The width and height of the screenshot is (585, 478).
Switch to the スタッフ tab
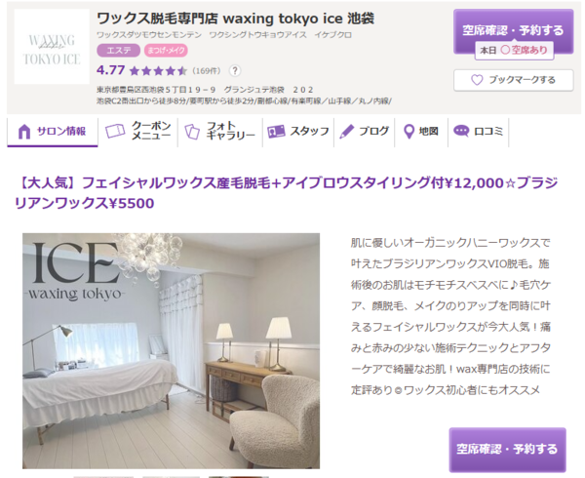[297, 132]
